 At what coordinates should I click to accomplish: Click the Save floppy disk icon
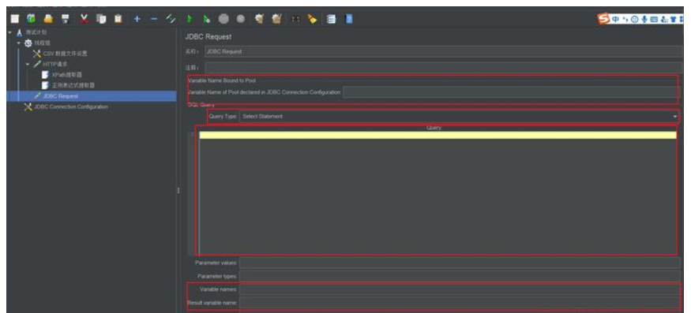click(x=66, y=19)
